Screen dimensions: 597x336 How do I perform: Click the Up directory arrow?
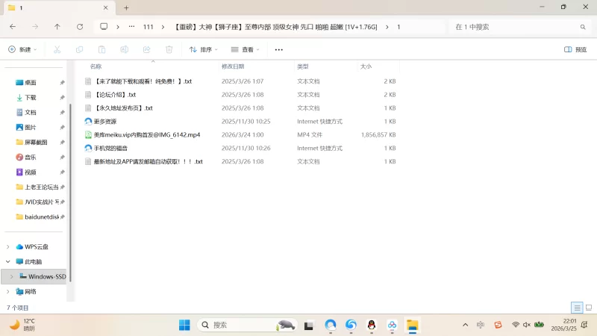(x=57, y=27)
